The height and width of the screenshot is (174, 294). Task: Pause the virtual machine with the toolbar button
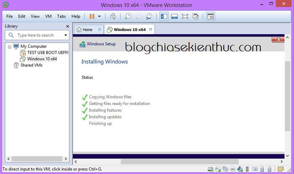click(x=92, y=16)
